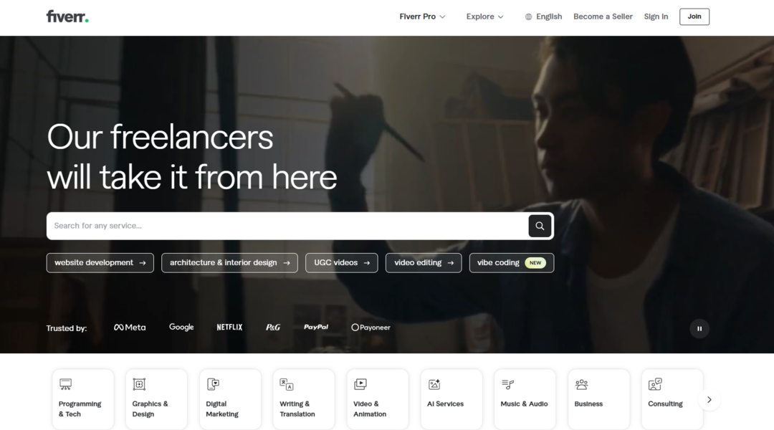Image resolution: width=774 pixels, height=430 pixels.
Task: Focus the Search for any service field
Action: coord(287,226)
